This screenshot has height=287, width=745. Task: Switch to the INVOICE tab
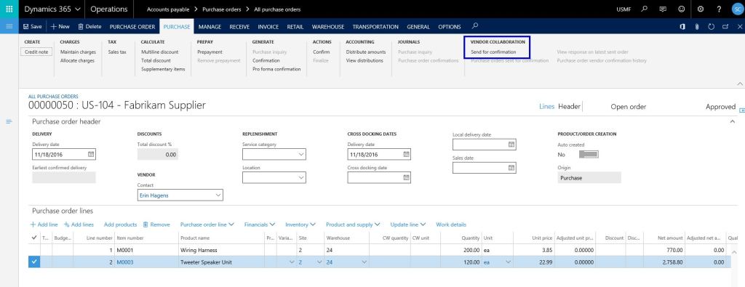(x=268, y=27)
